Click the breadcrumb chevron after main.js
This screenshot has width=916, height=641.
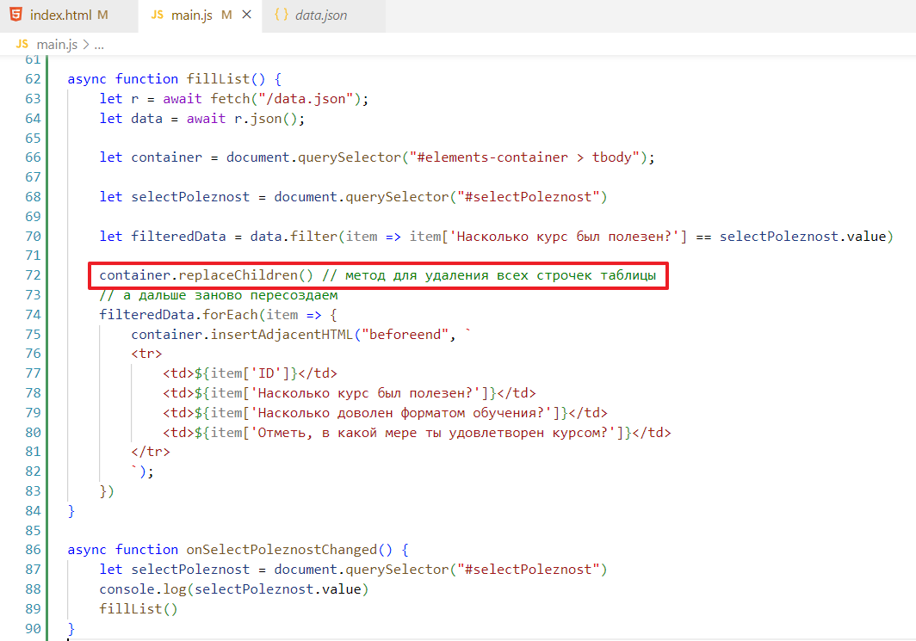(x=85, y=44)
